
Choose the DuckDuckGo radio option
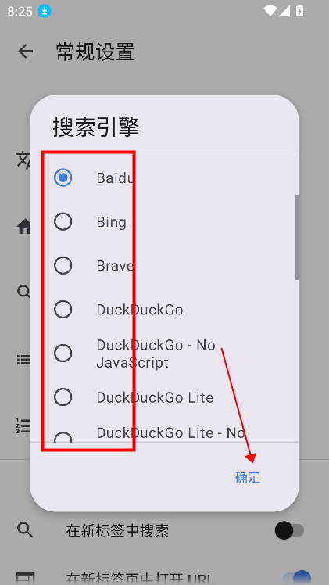[x=63, y=309]
